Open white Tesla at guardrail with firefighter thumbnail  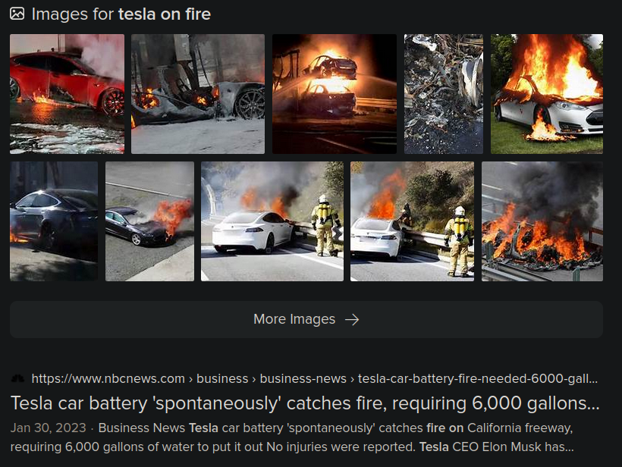[x=412, y=221]
